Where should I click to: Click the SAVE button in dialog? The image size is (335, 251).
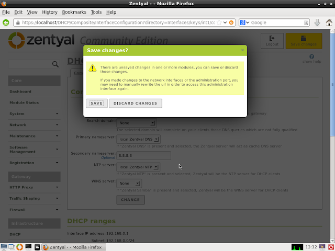coord(96,104)
